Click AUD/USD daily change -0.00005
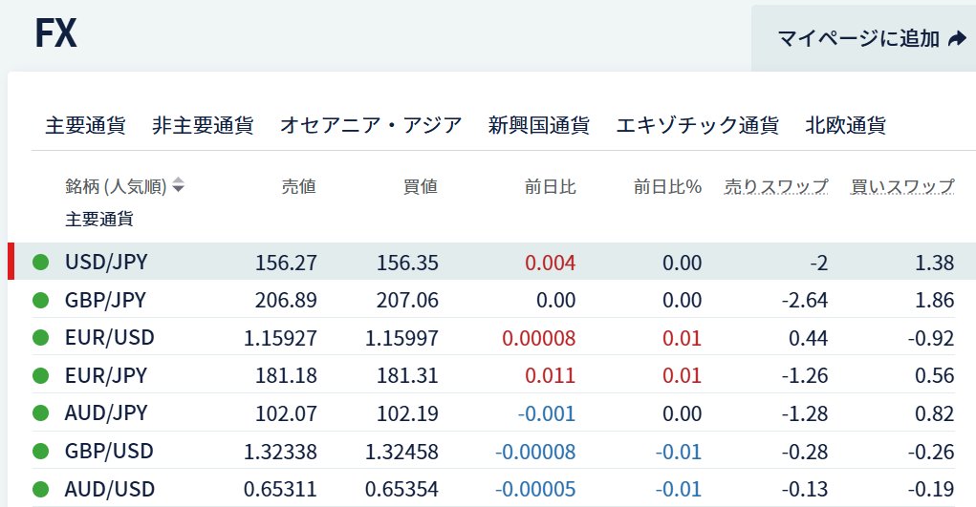Viewport: 976px width, 507px height. pos(536,490)
